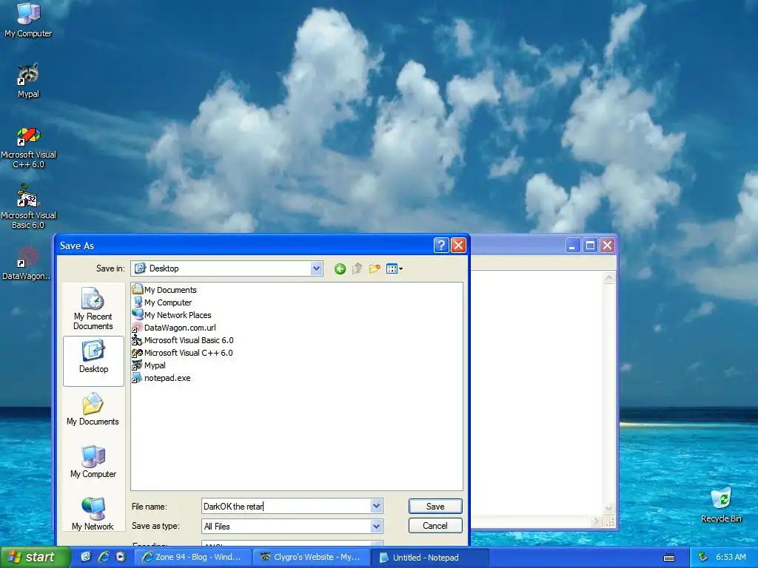Close the Save As dialog
The width and height of the screenshot is (758, 568).
click(x=458, y=246)
